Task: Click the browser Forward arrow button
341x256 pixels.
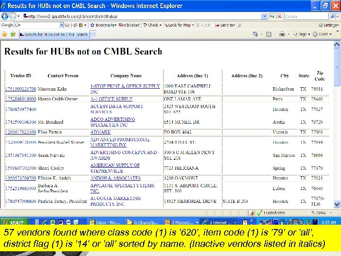Action: 13,16
